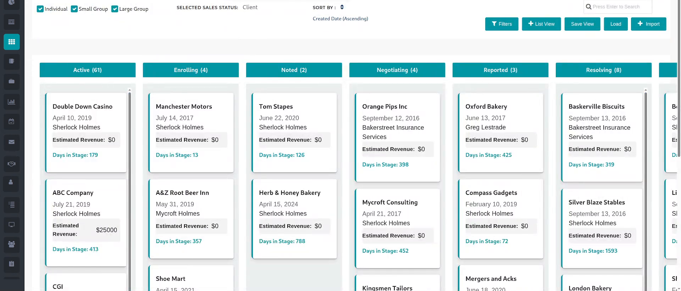This screenshot has height=291, width=681.
Task: Open the ABC Company card
Action: pyautogui.click(x=86, y=223)
